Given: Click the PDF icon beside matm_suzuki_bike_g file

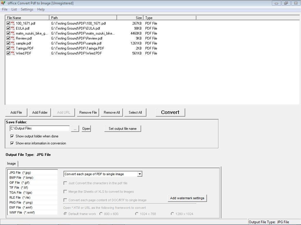Looking at the screenshot, I should coord(12,33).
